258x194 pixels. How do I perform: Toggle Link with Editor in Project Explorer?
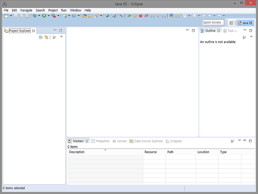[46, 37]
